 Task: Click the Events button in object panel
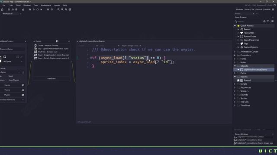(7, 85)
